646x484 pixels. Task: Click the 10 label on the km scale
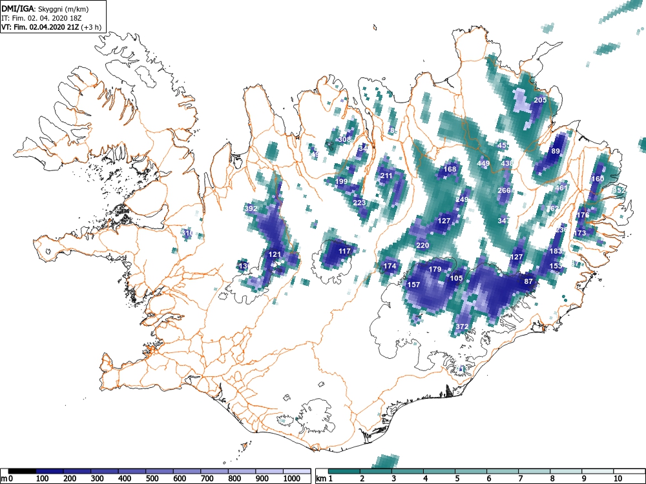tap(617, 478)
